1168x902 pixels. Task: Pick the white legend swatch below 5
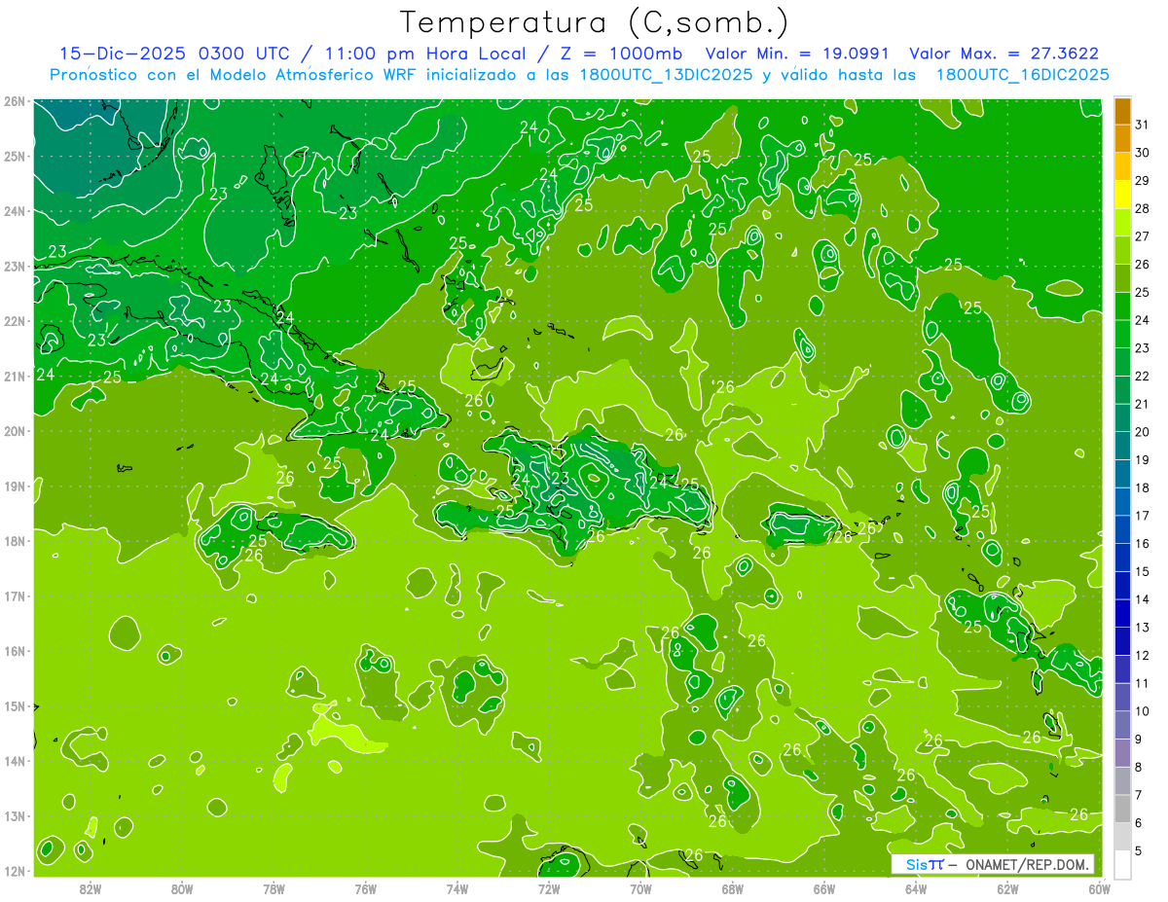tap(1122, 864)
